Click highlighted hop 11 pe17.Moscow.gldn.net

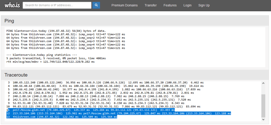pos(90,110)
